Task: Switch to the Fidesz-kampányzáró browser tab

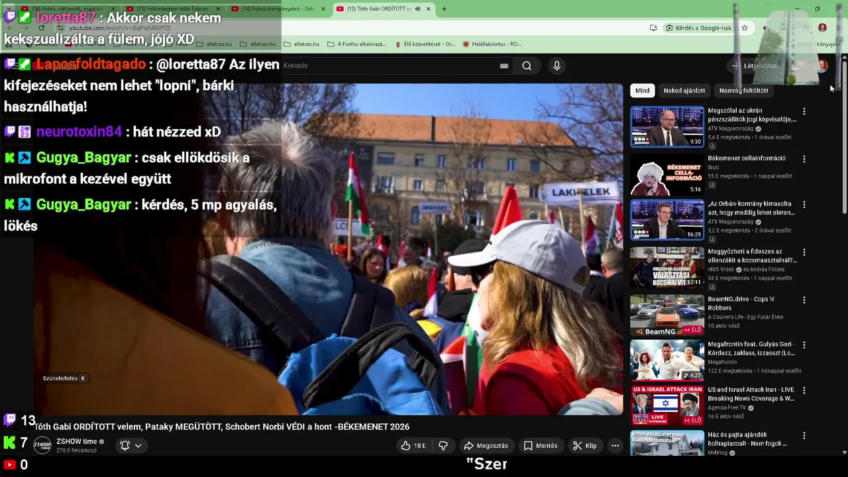Action: [278, 9]
